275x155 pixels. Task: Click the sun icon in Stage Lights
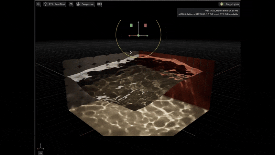222,4
